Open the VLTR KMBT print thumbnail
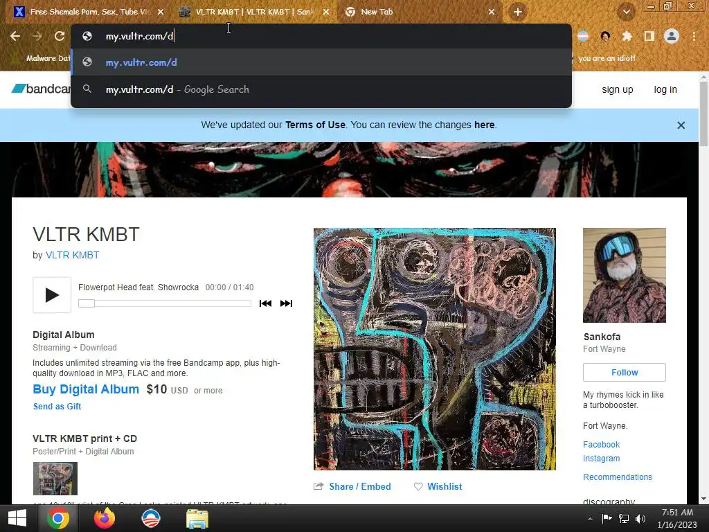Screen dimensions: 709x532 (x=55, y=479)
